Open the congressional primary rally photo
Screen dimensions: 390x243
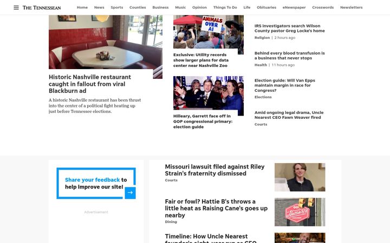[209, 93]
